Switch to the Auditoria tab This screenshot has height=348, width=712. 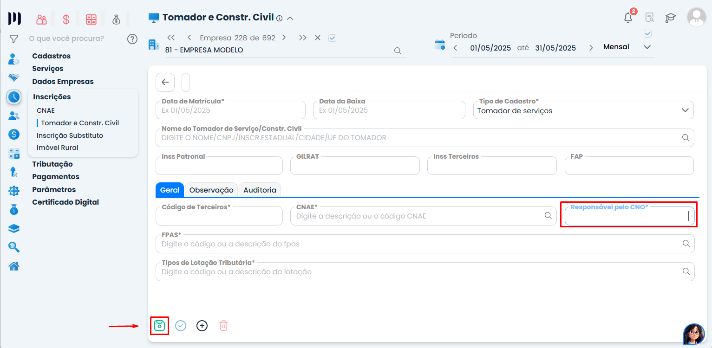tap(260, 190)
